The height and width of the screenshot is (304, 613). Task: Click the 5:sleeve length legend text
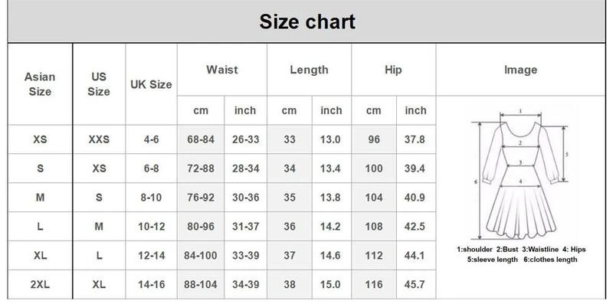point(492,260)
